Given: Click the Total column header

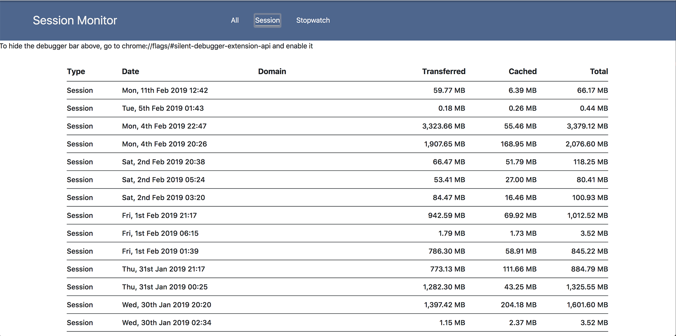Looking at the screenshot, I should 599,71.
